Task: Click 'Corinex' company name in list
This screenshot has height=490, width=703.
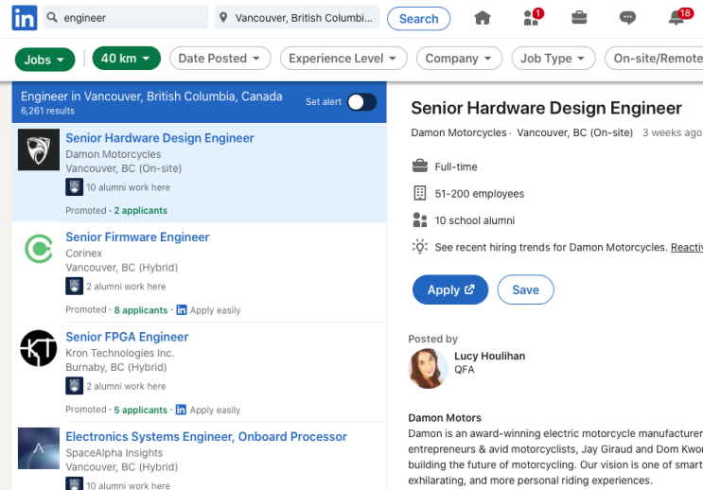Action: pos(84,254)
